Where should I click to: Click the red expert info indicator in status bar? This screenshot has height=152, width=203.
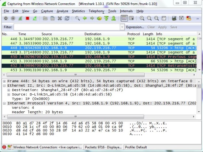click(x=4, y=147)
